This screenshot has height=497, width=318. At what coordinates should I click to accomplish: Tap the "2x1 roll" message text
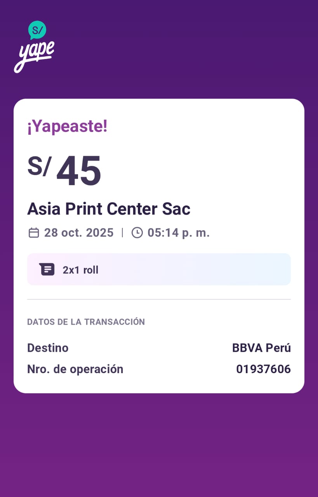(80, 270)
